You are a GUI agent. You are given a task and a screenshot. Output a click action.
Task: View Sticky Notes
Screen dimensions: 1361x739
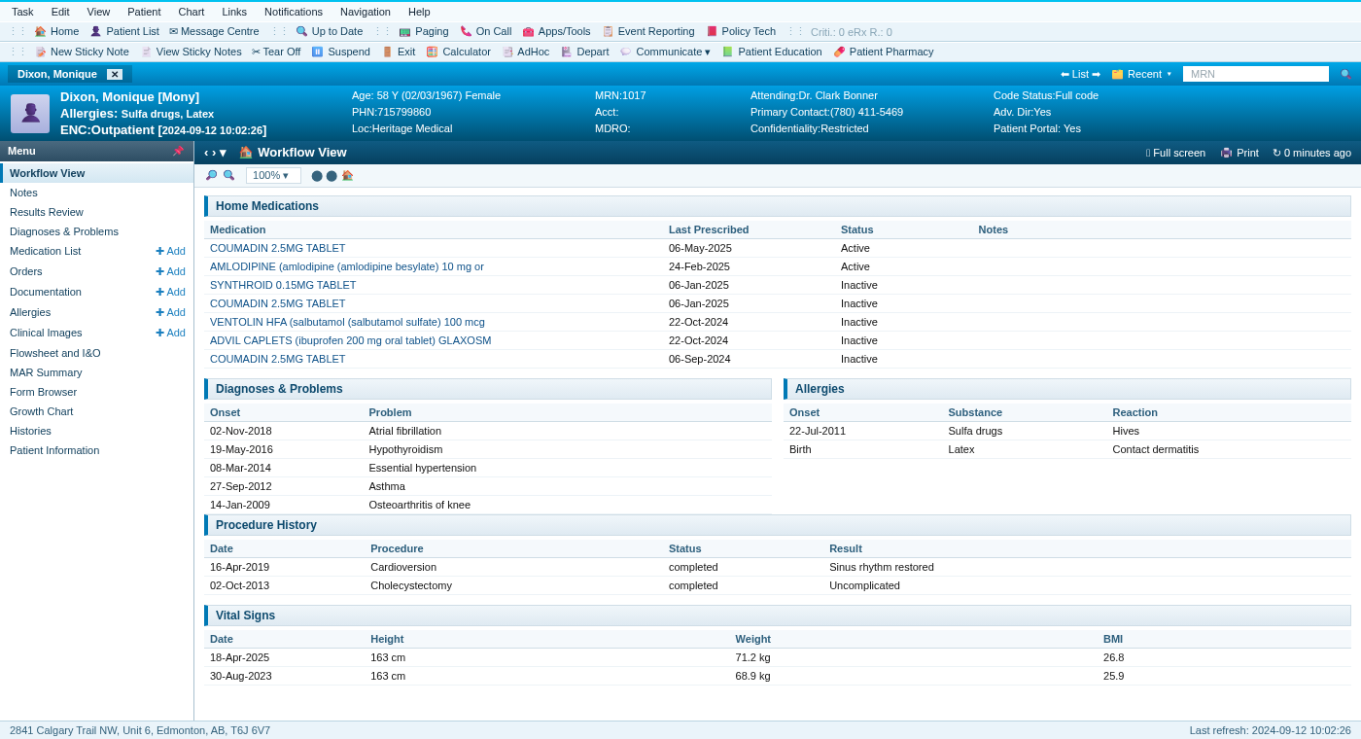[x=191, y=52]
